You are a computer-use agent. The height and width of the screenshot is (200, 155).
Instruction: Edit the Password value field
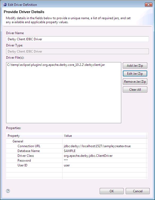tap(104, 161)
